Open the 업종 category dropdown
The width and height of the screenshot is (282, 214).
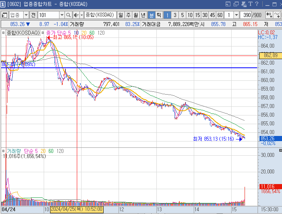click(26, 15)
